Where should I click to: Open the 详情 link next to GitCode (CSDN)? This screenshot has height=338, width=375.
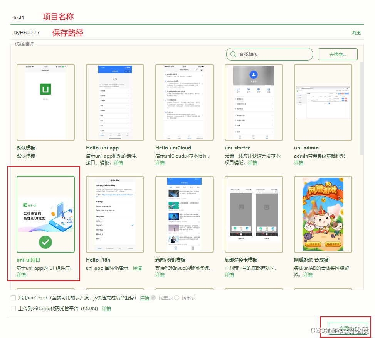click(106, 309)
